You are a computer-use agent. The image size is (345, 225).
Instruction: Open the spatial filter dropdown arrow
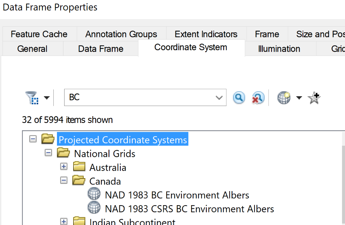47,98
